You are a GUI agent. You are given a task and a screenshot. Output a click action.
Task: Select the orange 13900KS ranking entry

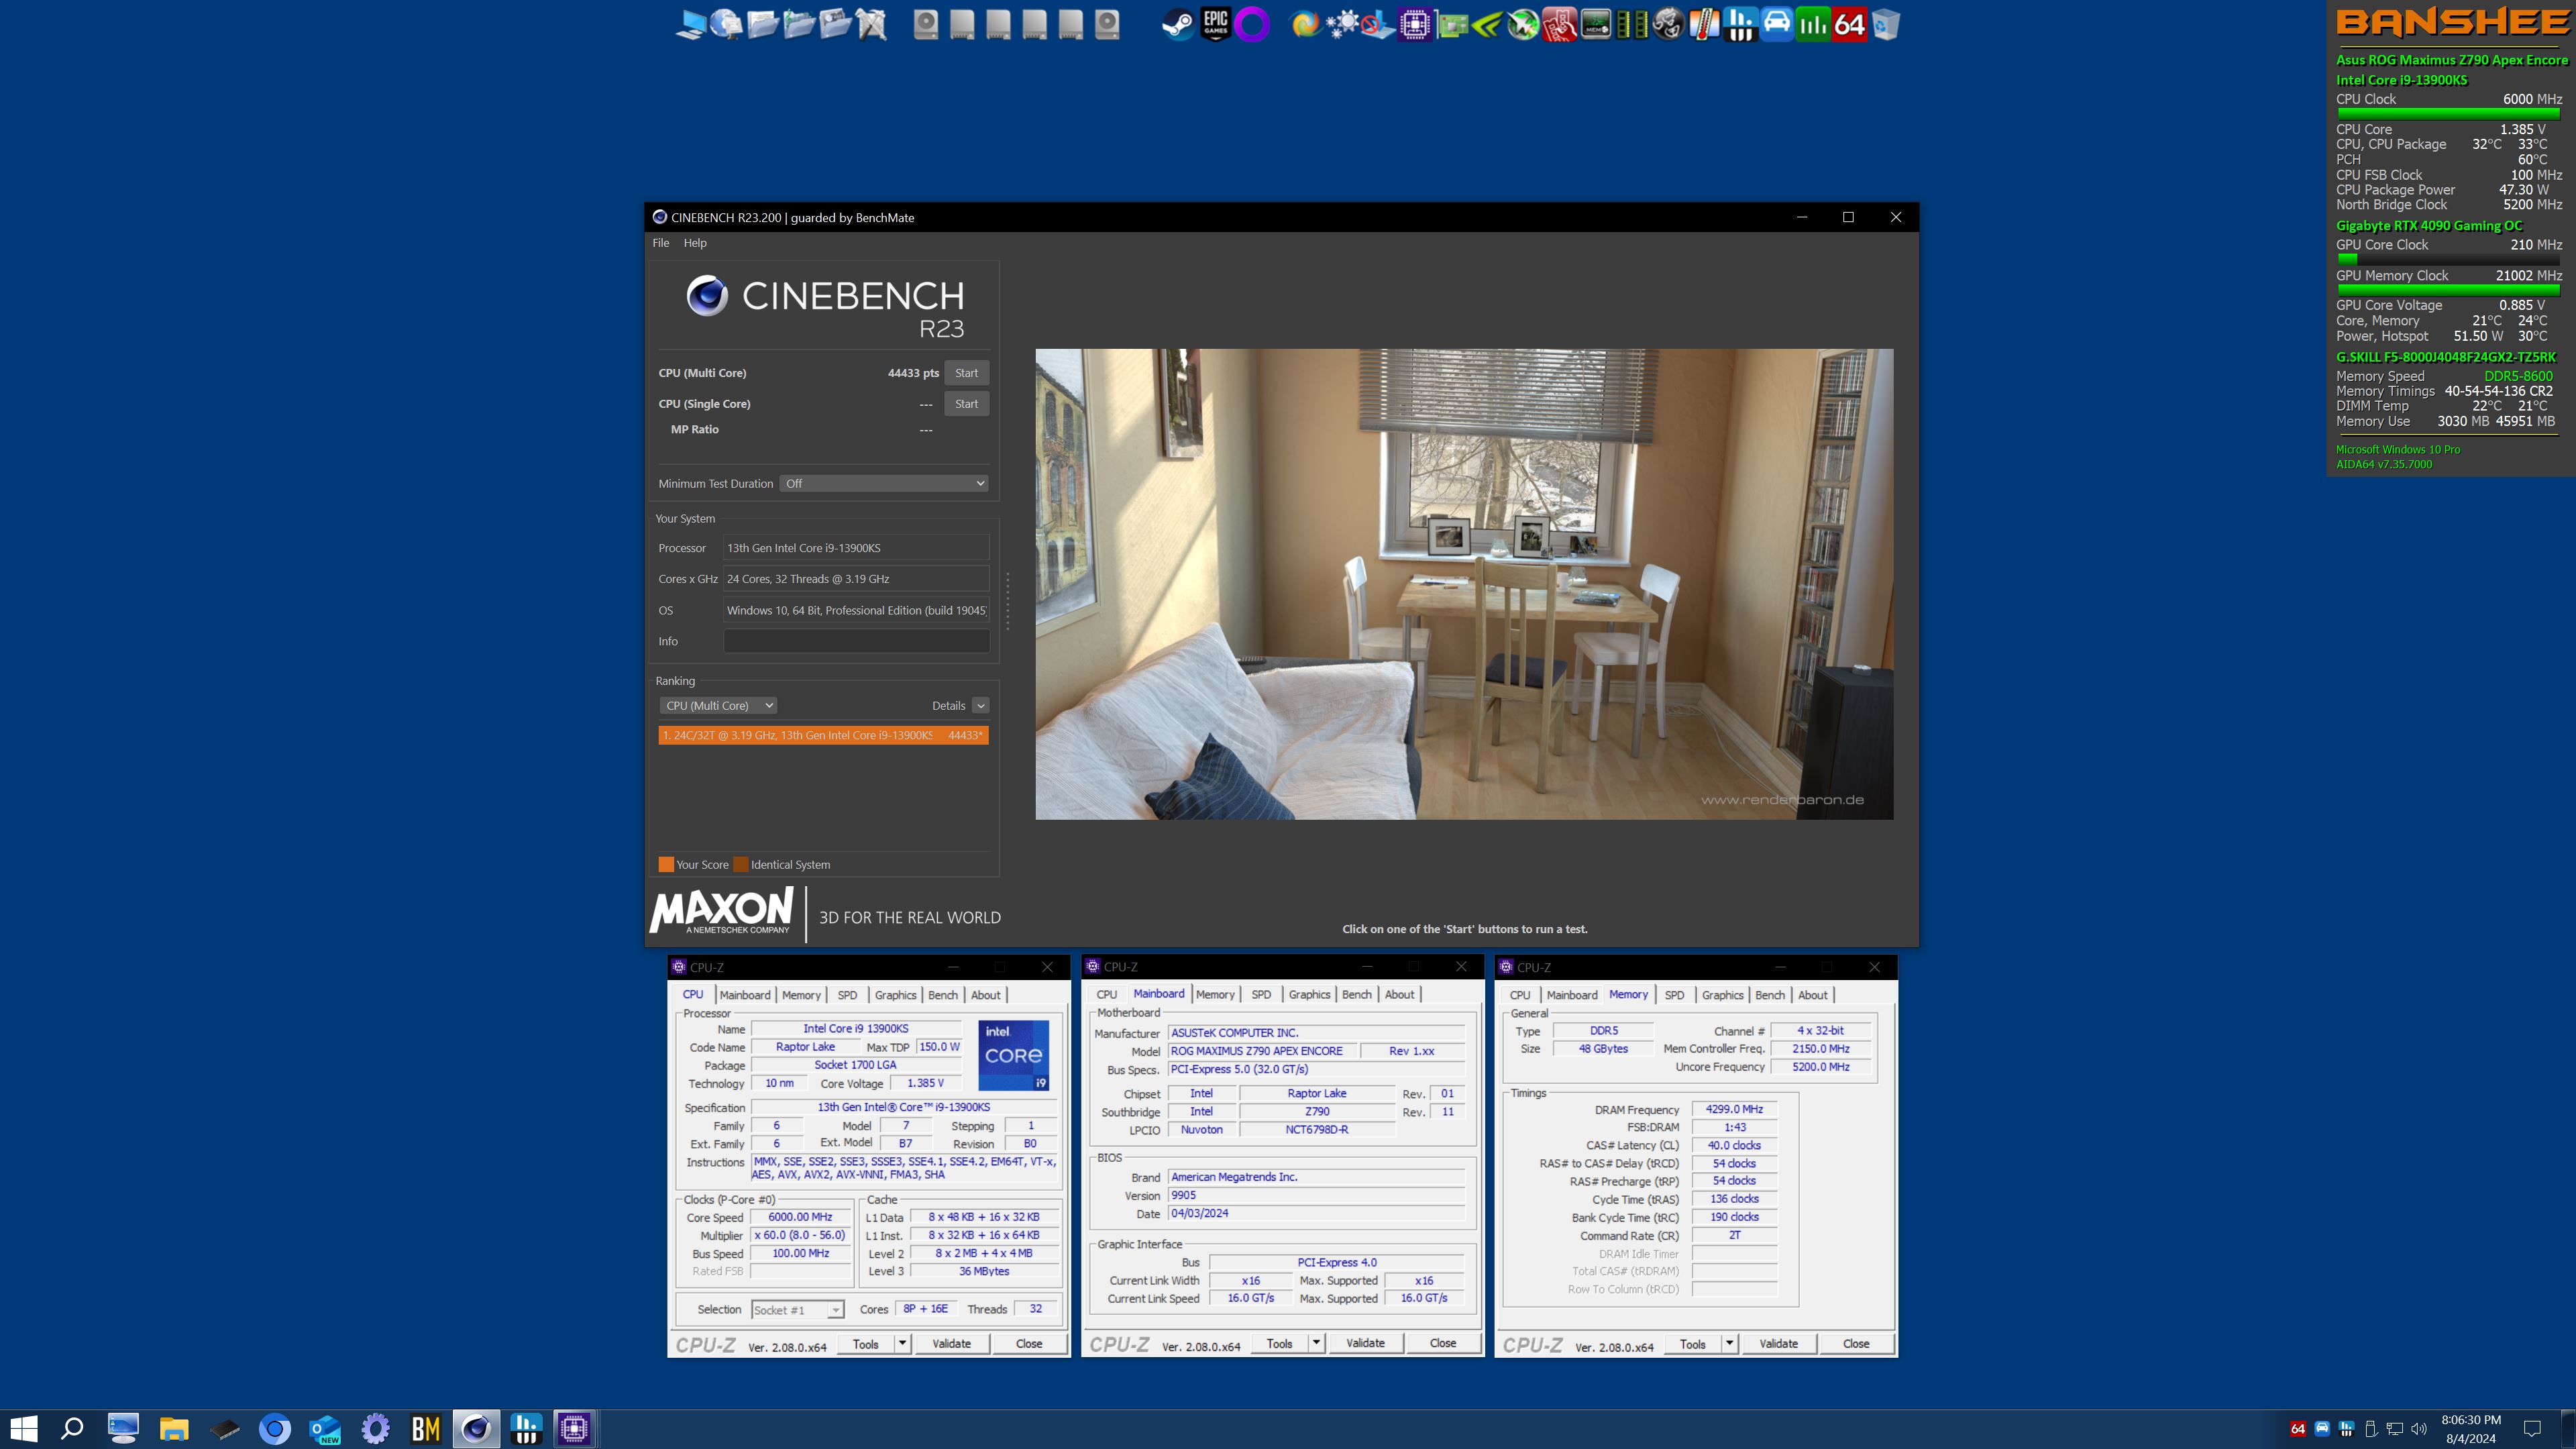coord(823,735)
